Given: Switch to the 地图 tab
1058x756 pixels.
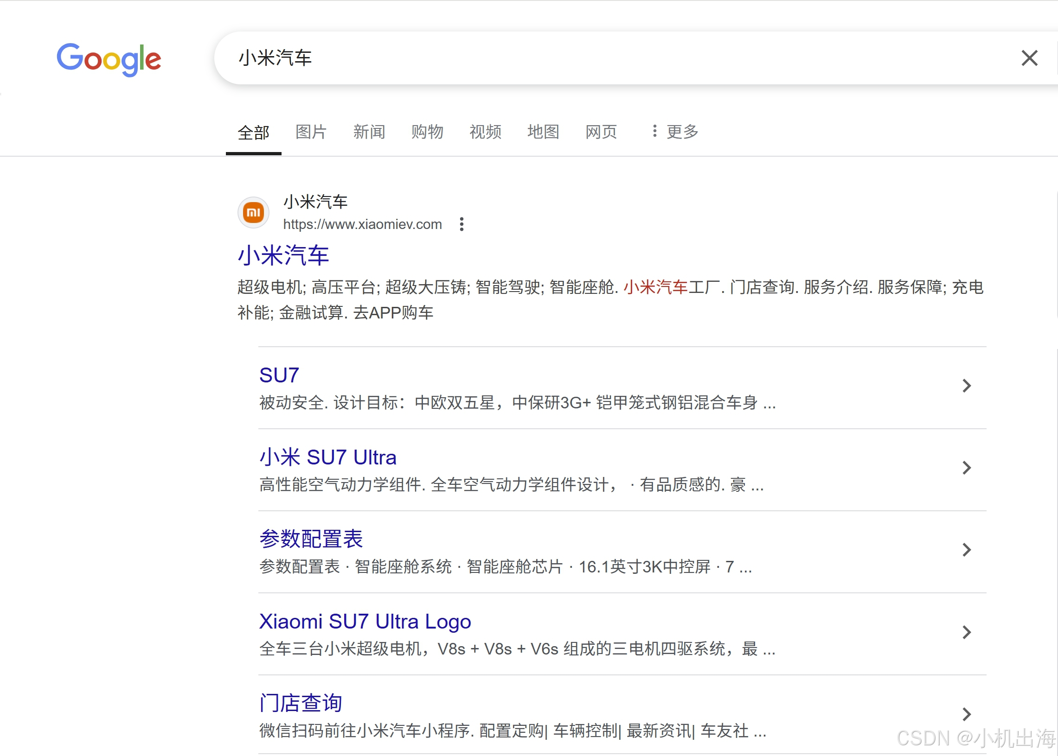Looking at the screenshot, I should pyautogui.click(x=543, y=132).
